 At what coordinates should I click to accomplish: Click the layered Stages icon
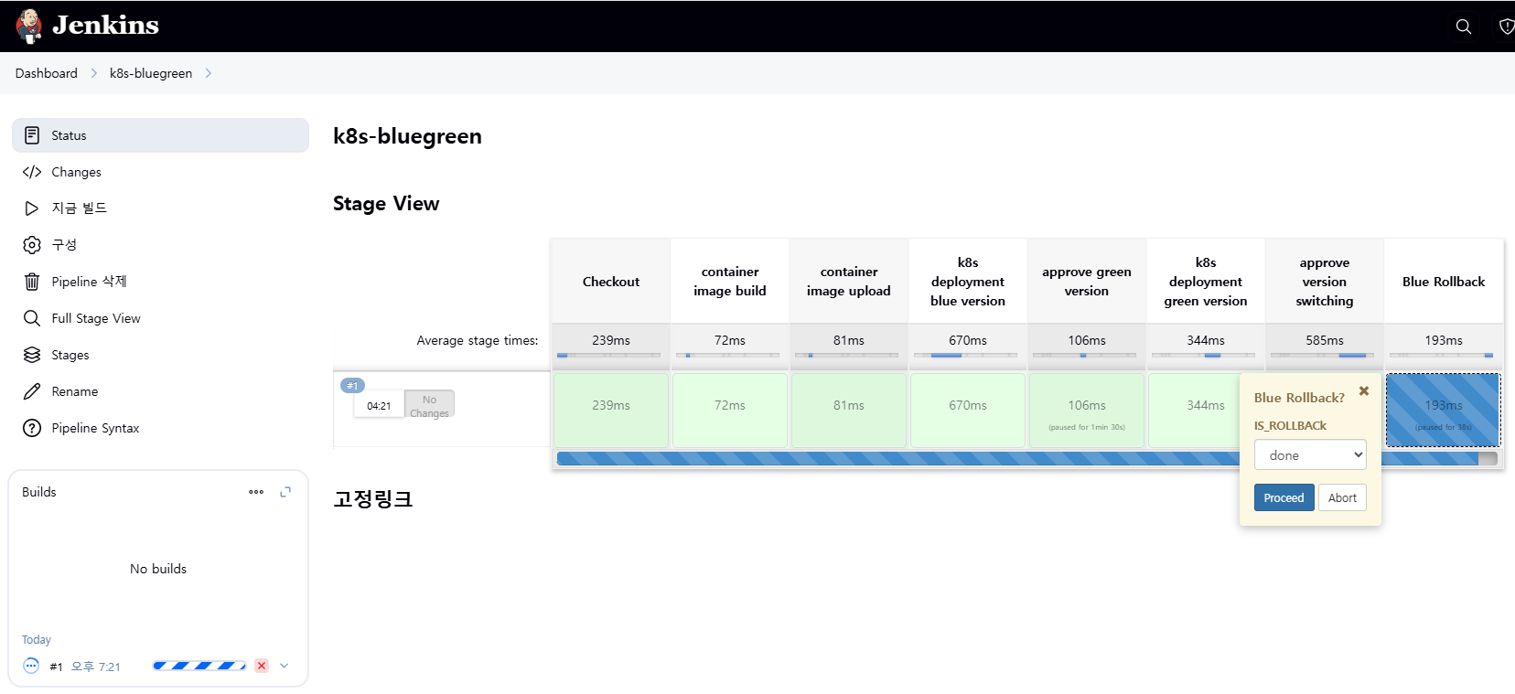tap(32, 355)
